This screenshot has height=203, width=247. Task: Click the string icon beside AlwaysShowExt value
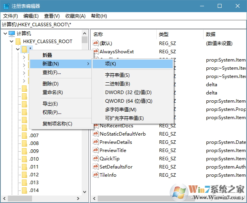pyautogui.click(x=96, y=52)
